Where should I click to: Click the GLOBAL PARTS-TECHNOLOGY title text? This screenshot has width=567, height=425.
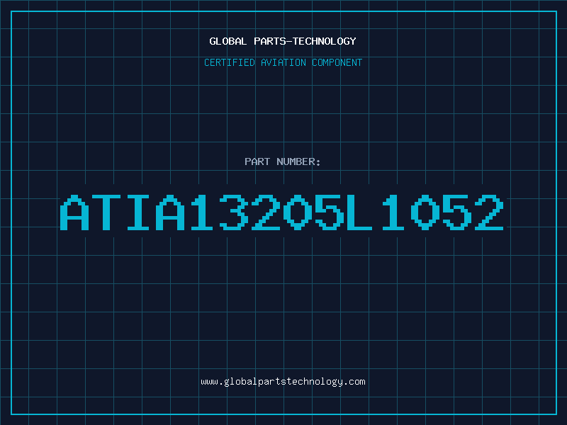[x=283, y=41]
